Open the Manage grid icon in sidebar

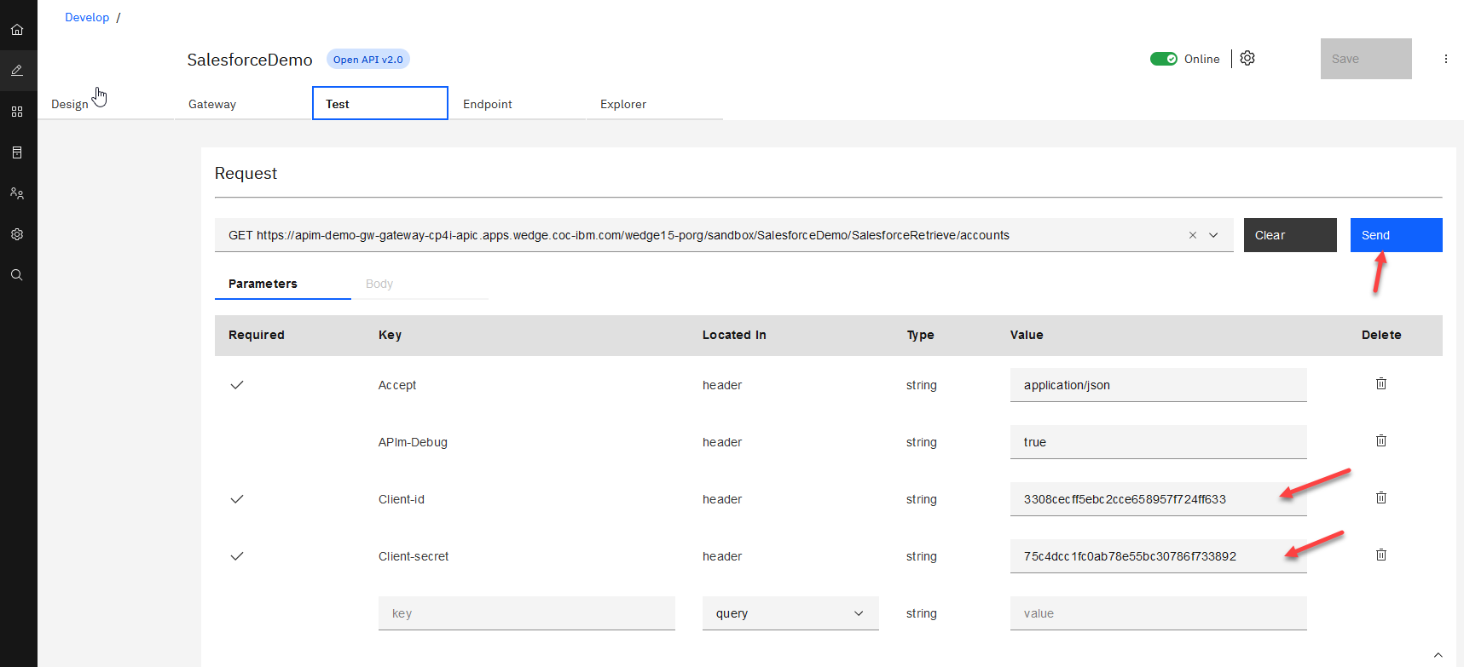tap(17, 112)
